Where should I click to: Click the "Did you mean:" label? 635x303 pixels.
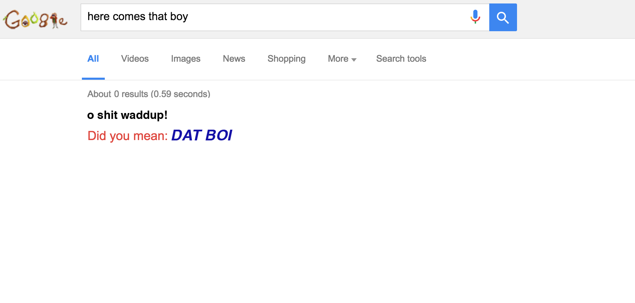coord(127,136)
